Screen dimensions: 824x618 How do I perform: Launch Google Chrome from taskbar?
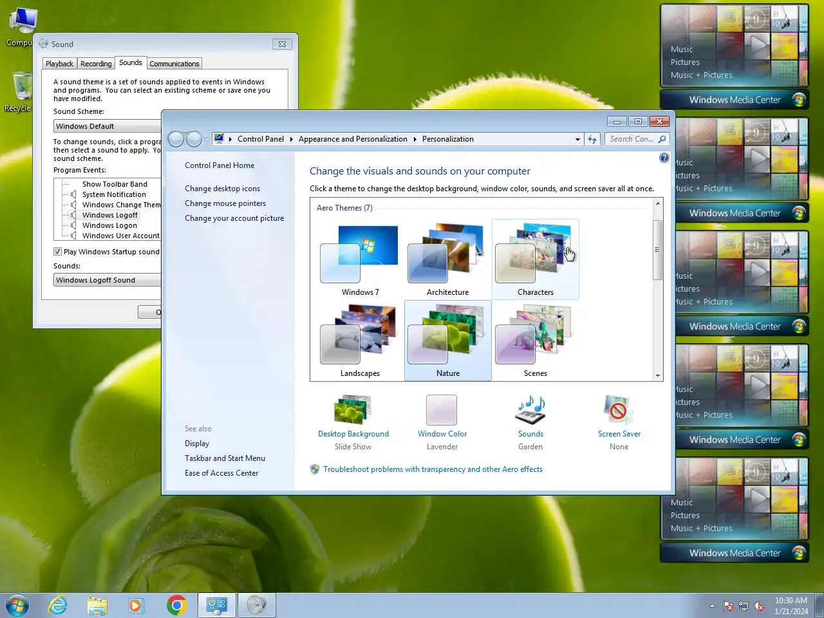(176, 605)
